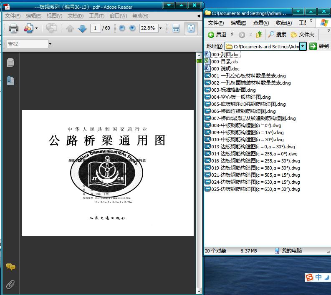Open the 编辑(E) menu in Adobe Reader
The width and height of the screenshot is (331, 295).
pyautogui.click(x=33, y=16)
